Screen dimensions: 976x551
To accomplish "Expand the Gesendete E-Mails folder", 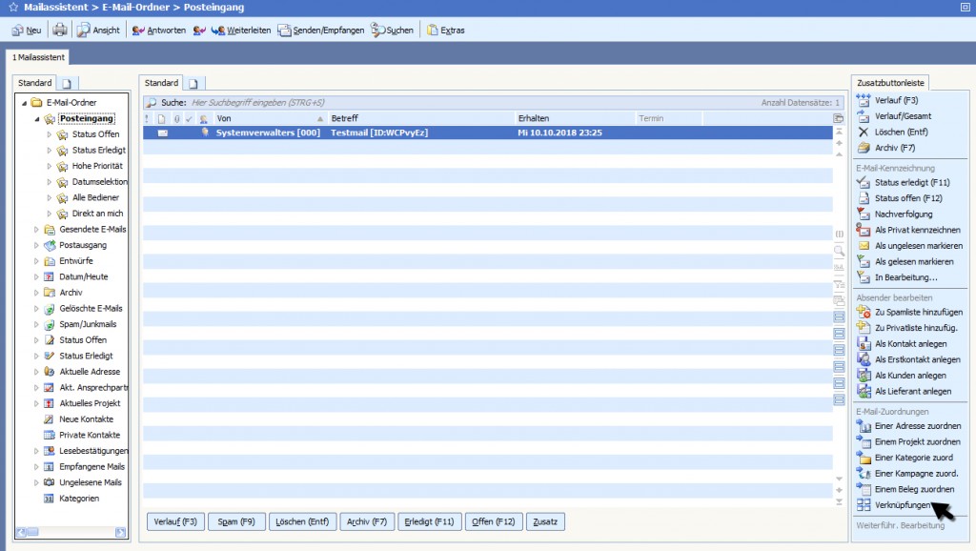I will coord(37,230).
